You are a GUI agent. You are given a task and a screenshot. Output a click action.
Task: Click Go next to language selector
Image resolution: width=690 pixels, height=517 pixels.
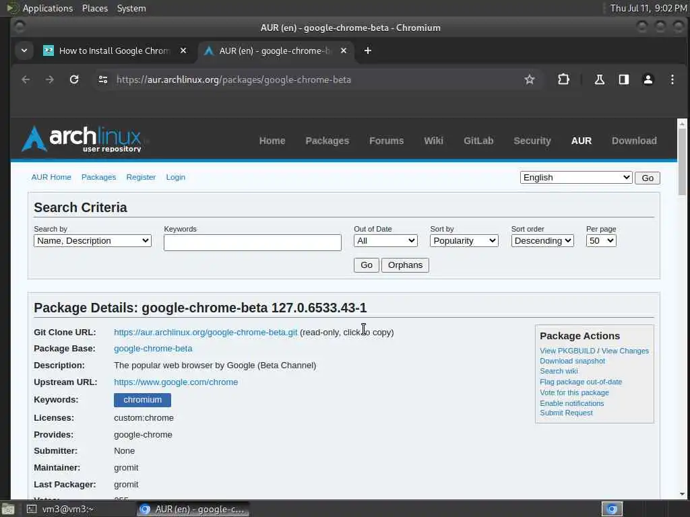coord(648,178)
